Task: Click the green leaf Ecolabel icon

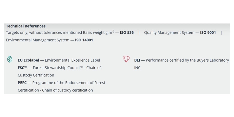Action: (x=10, y=59)
